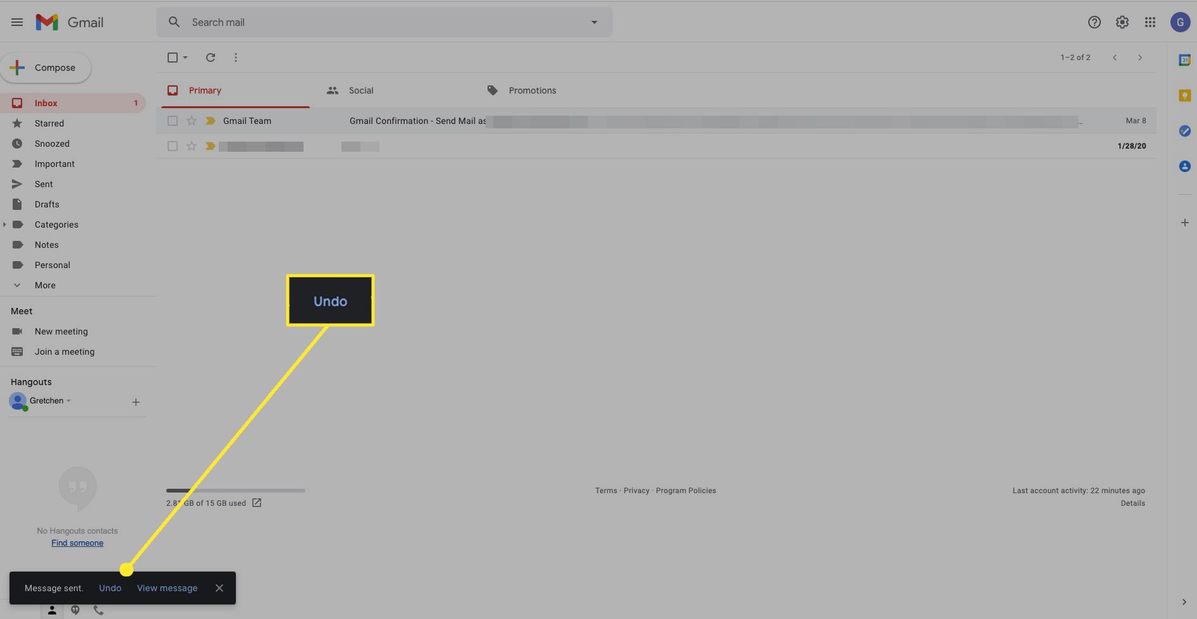Add a new Hangouts conversation plus
Image resolution: width=1197 pixels, height=619 pixels.
pyautogui.click(x=135, y=402)
